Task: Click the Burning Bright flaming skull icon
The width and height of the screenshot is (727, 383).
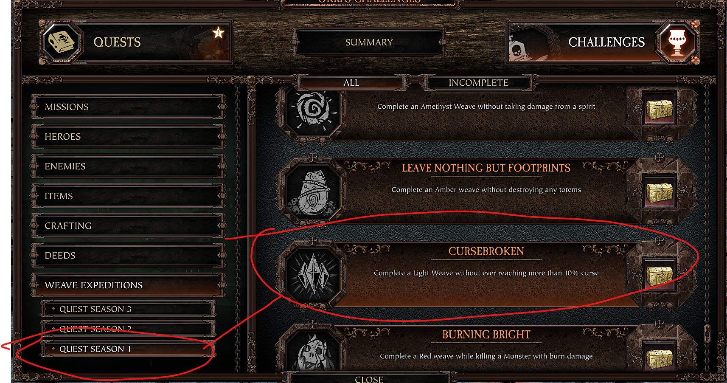Action: pyautogui.click(x=314, y=352)
